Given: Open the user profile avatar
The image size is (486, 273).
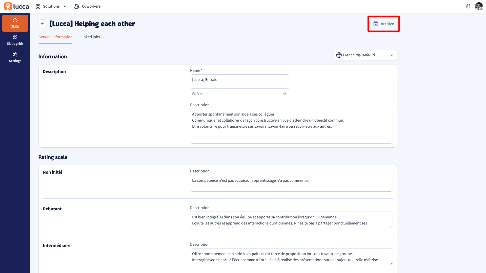Looking at the screenshot, I should tap(479, 6).
